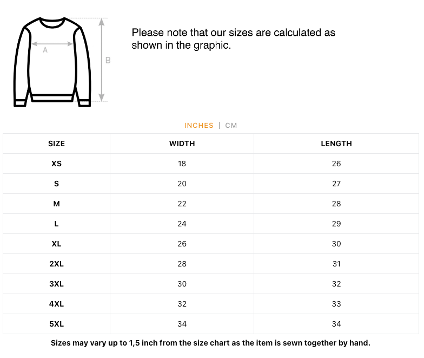Click the width arrow labeled A

click(x=52, y=43)
